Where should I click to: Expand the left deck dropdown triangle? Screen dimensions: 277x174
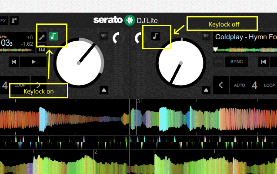tap(103, 36)
